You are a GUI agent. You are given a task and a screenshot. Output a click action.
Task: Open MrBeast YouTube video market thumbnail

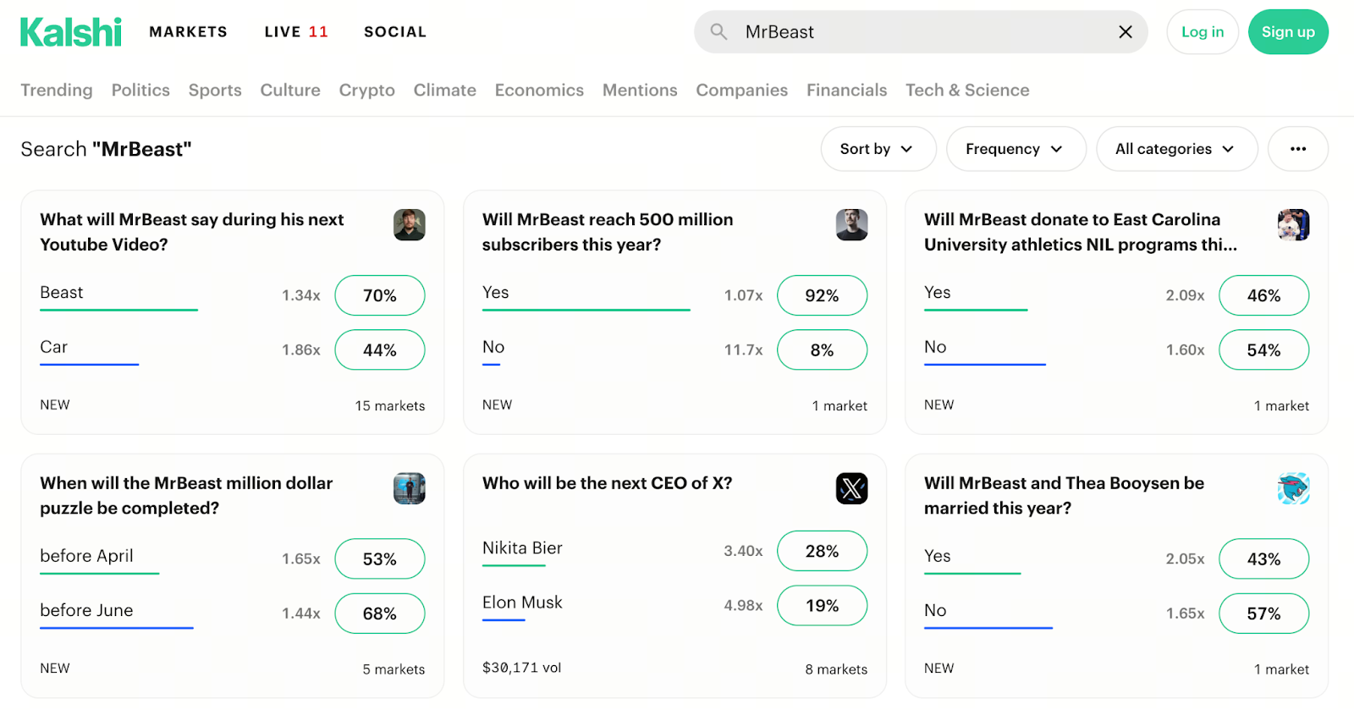409,225
